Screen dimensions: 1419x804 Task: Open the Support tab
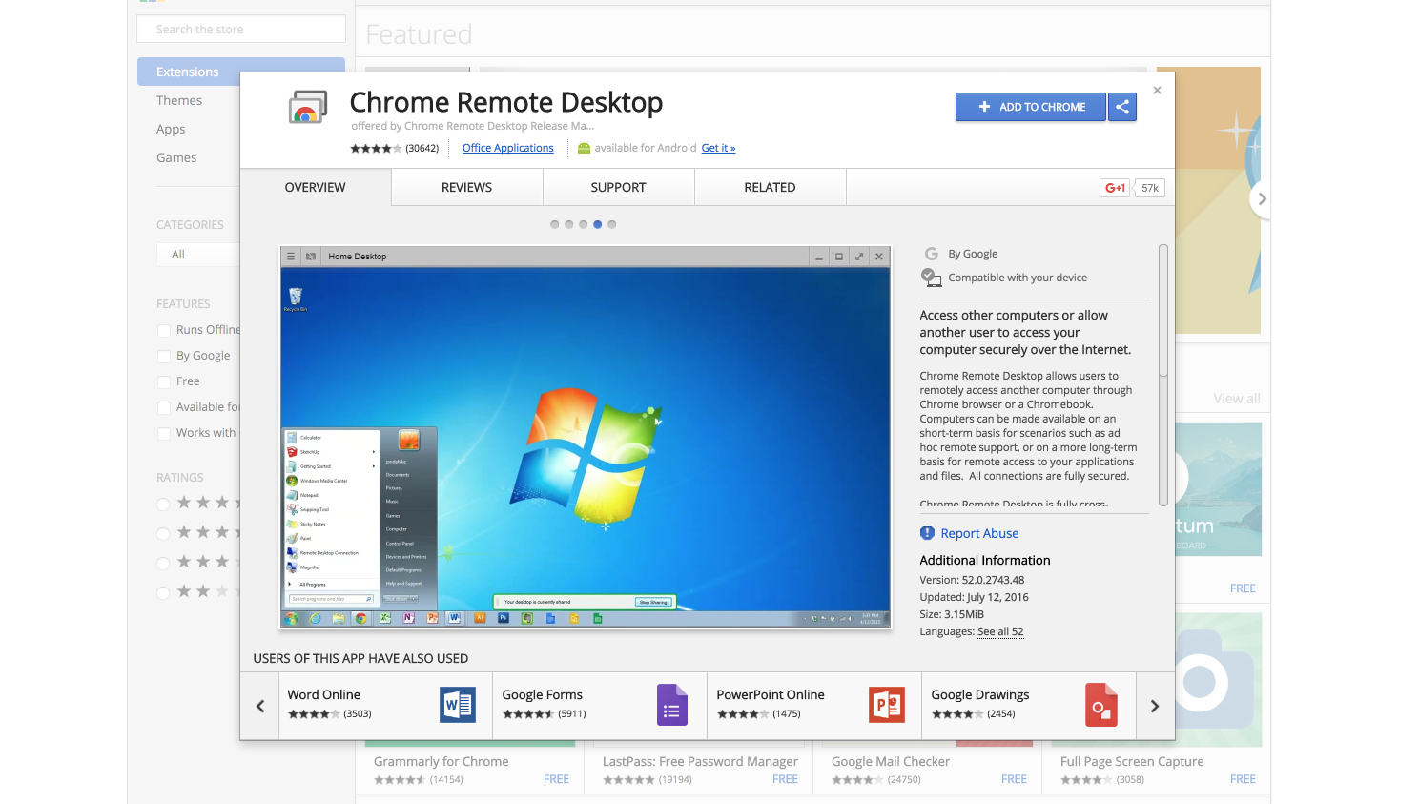[618, 187]
